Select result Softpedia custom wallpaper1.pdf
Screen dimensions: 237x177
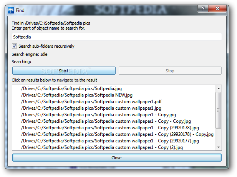coord(91,102)
